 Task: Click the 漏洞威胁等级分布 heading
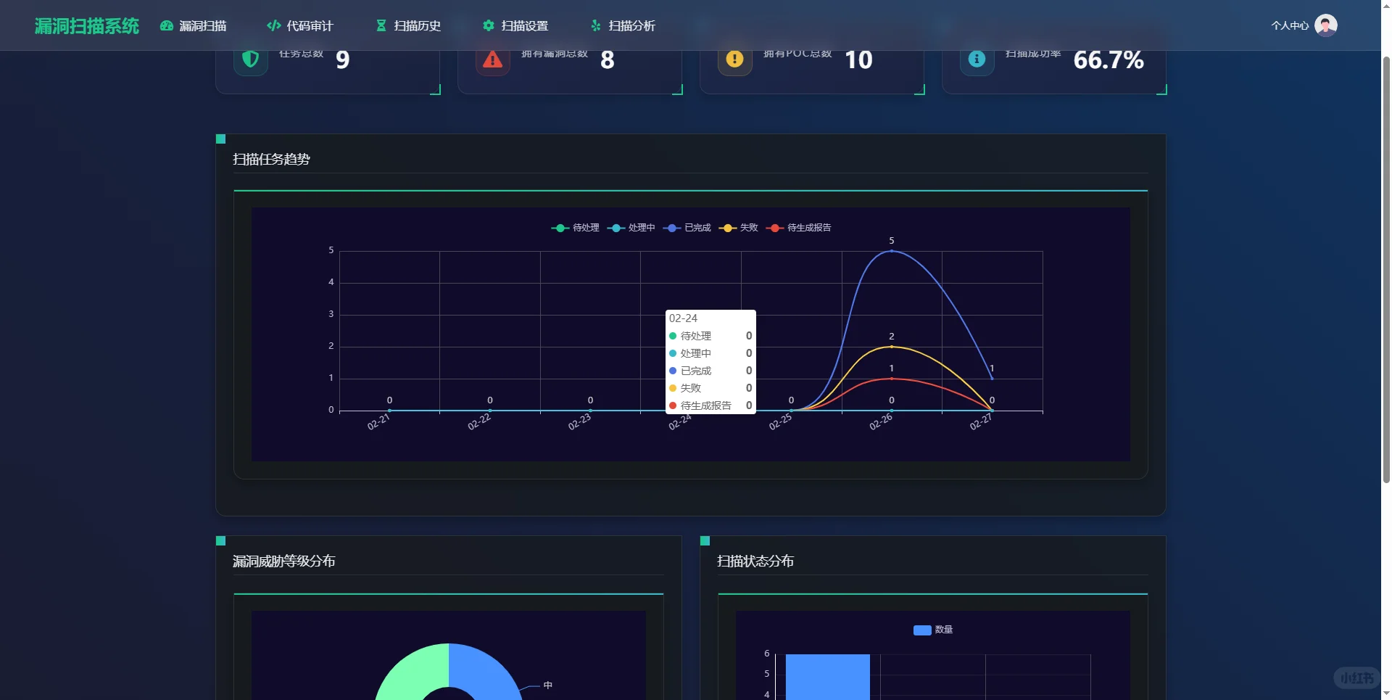pyautogui.click(x=283, y=561)
